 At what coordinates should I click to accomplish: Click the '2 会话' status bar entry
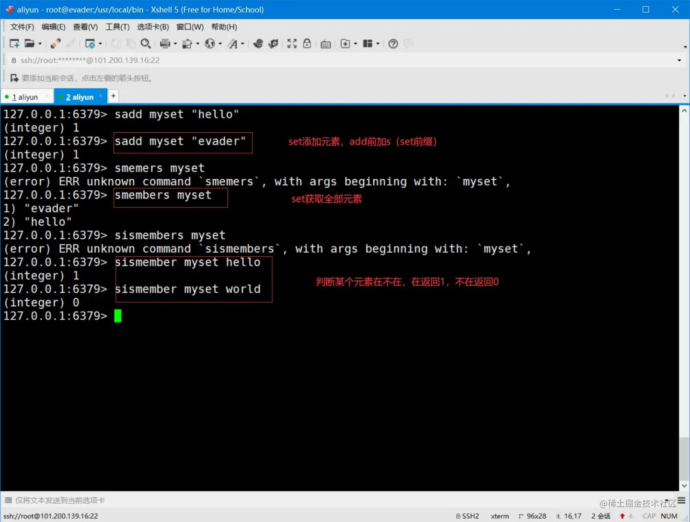pos(601,516)
